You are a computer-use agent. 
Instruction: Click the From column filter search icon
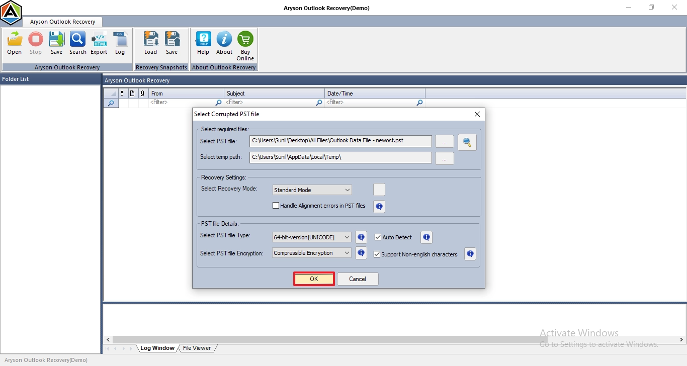218,103
